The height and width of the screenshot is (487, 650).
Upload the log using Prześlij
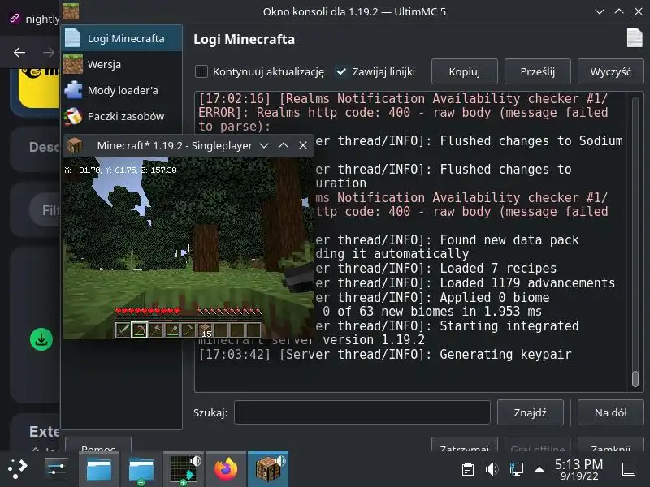pyautogui.click(x=537, y=71)
